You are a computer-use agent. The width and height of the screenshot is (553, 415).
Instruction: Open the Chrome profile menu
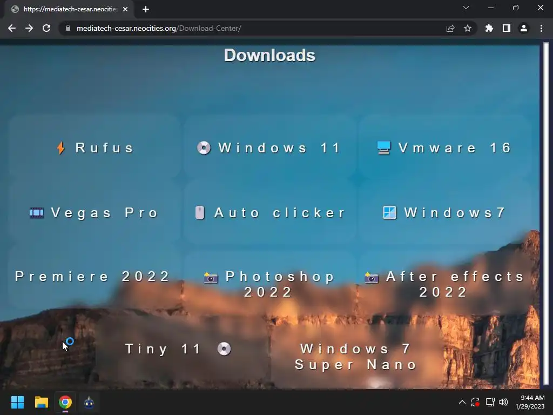(x=524, y=28)
